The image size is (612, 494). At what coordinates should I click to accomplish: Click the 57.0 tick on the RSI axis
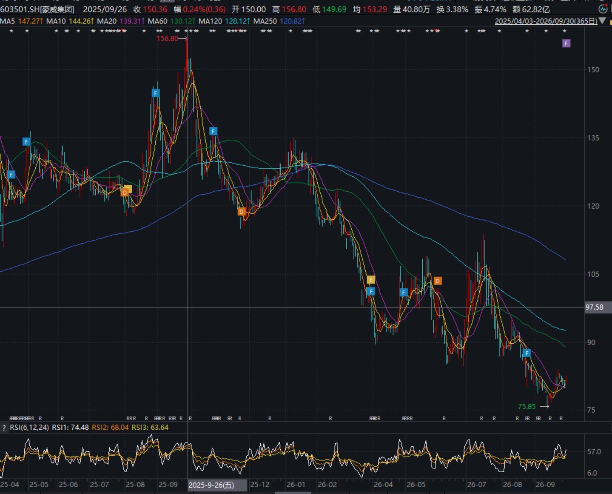594,451
